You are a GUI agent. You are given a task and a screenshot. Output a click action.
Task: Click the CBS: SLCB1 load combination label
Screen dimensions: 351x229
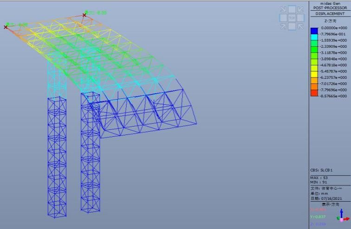tap(321, 170)
